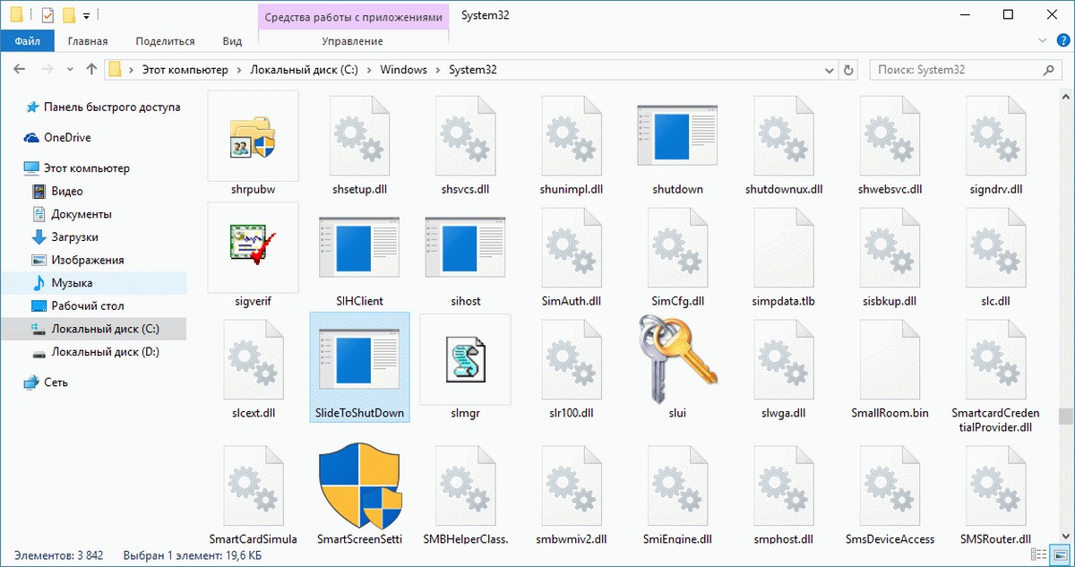The height and width of the screenshot is (567, 1075).
Task: Select SimCfg.dll file
Action: tap(678, 248)
